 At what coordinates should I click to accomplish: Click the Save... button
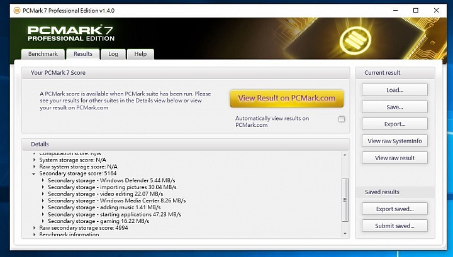[394, 107]
